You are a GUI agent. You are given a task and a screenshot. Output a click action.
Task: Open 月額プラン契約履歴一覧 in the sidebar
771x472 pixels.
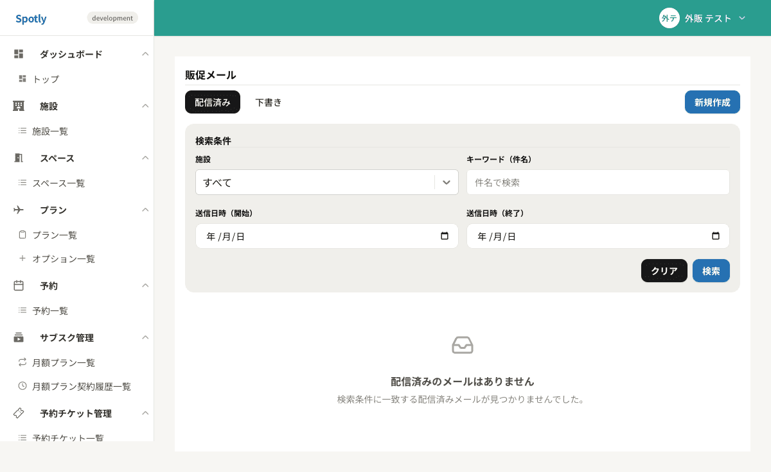point(82,386)
